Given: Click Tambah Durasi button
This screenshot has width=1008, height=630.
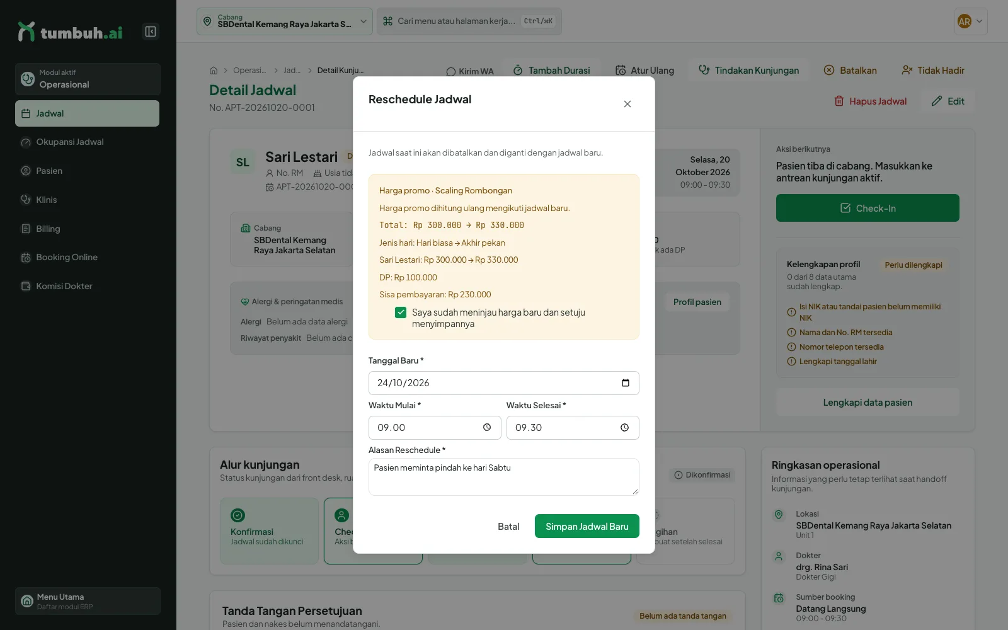Looking at the screenshot, I should [x=551, y=71].
